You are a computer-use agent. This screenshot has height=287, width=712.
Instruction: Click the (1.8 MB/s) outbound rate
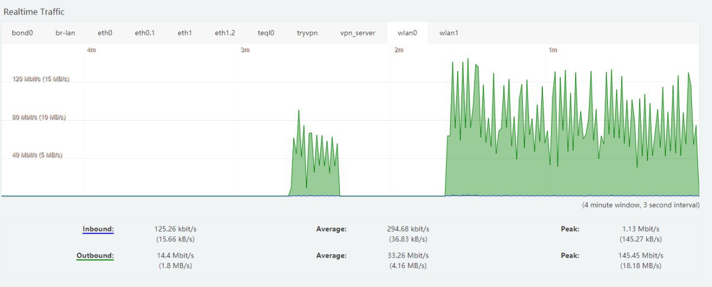tap(176, 266)
